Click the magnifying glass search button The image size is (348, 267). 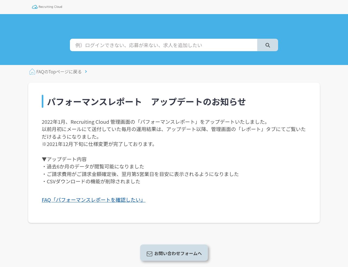tap(268, 45)
